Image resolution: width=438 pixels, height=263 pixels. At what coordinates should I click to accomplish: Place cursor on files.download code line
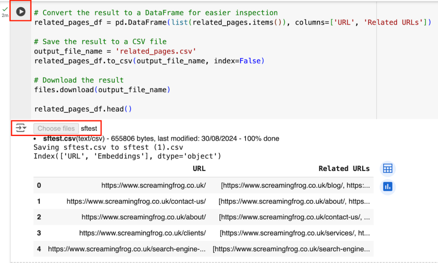(x=102, y=90)
